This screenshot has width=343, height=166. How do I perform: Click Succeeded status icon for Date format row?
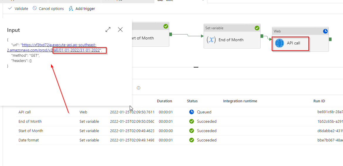click(x=191, y=140)
